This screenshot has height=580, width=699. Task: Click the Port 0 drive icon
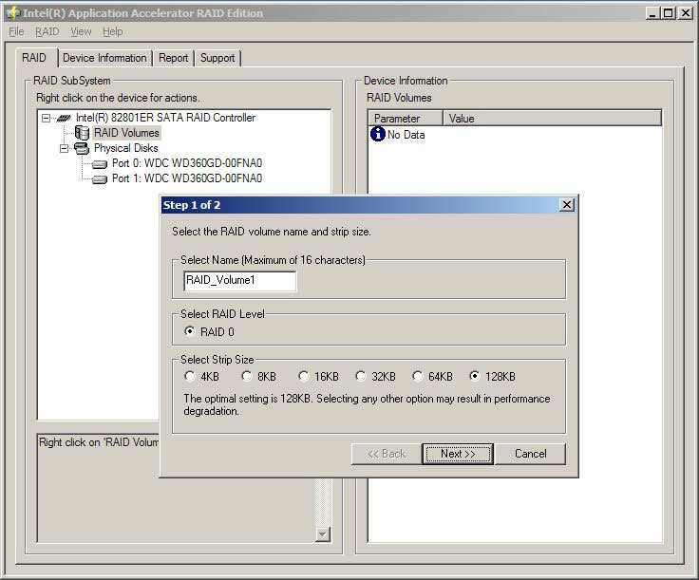(x=100, y=164)
